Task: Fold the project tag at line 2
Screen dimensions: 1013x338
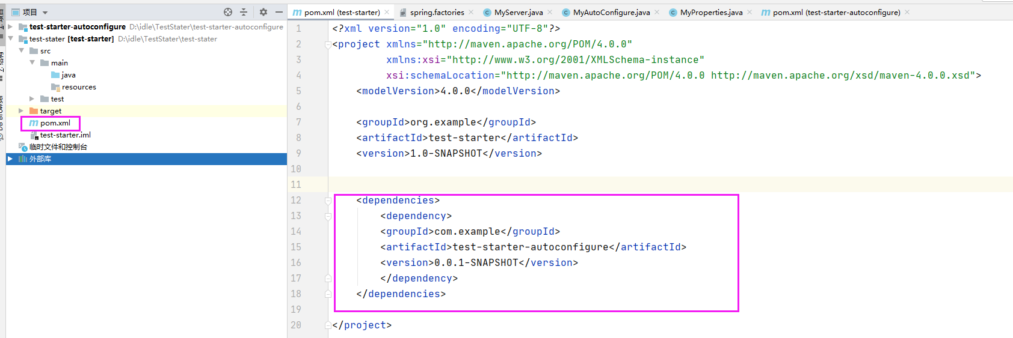Action: (328, 44)
